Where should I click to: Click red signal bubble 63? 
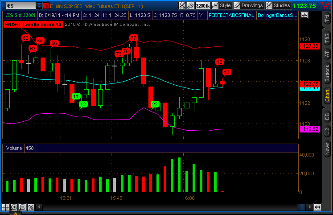[x=33, y=49]
